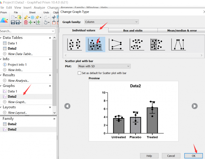The width and height of the screenshot is (205, 159).
Task: Switch to Mean/median & error tab
Action: coord(182,31)
